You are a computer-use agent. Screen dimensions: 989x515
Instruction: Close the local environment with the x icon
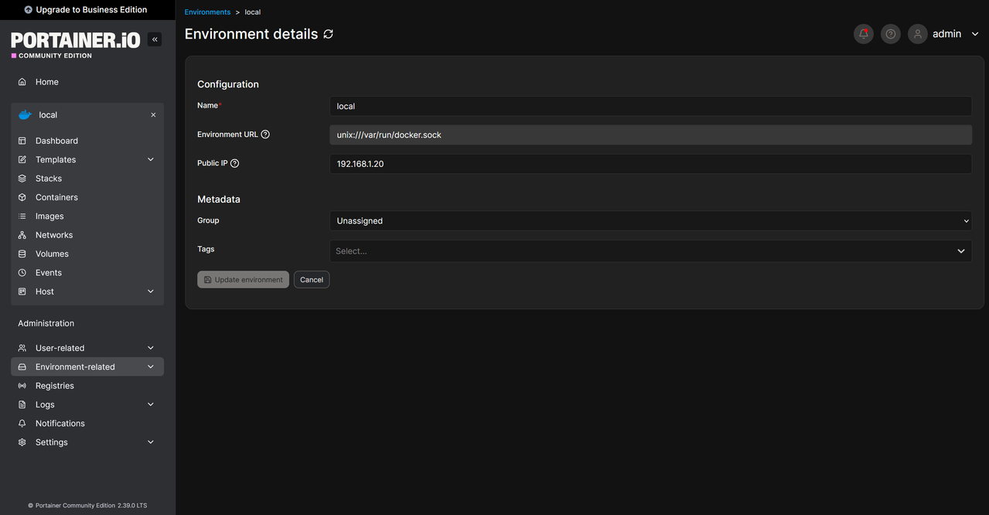153,114
